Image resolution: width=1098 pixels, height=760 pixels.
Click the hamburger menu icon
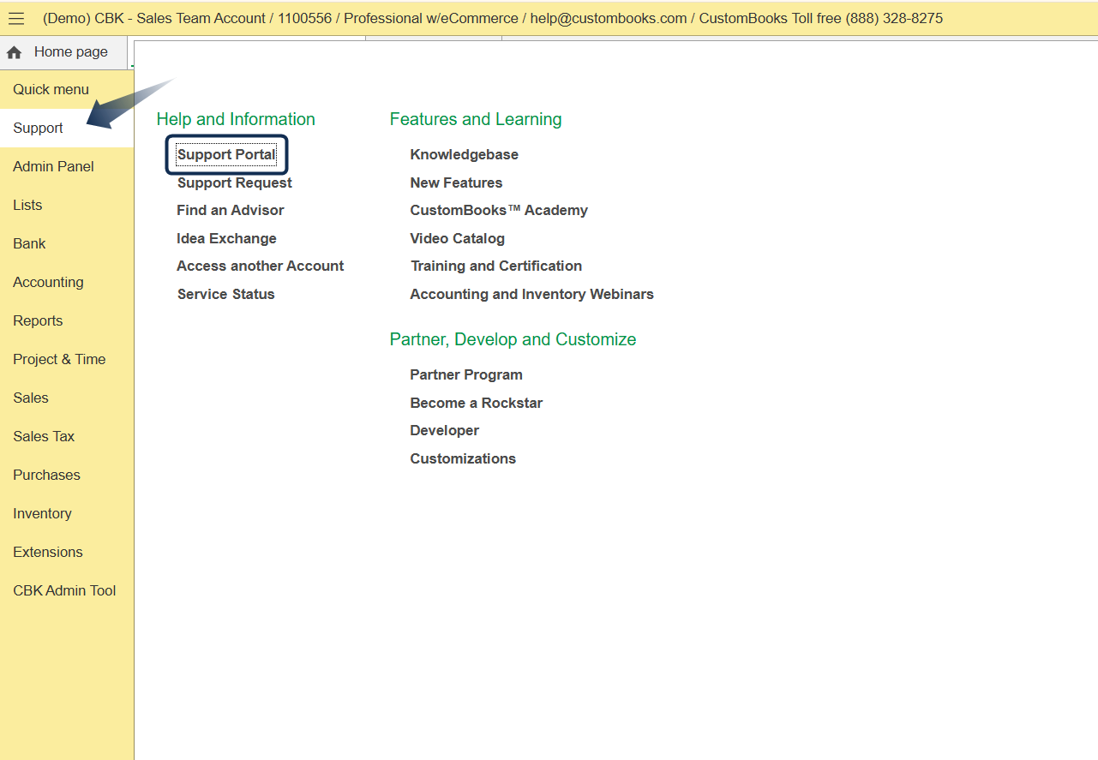click(x=16, y=19)
